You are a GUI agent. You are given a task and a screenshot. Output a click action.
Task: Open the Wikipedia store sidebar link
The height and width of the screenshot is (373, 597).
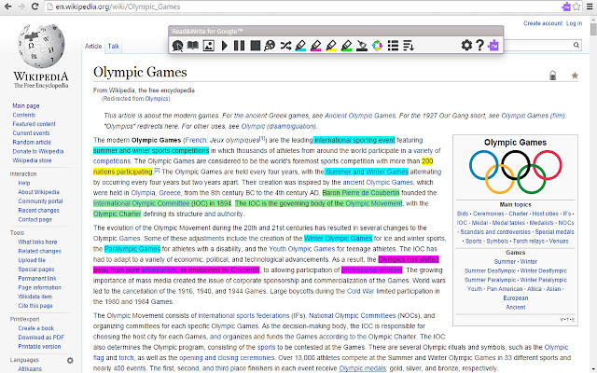32,160
